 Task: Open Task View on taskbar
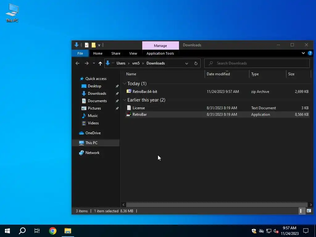tap(37, 231)
